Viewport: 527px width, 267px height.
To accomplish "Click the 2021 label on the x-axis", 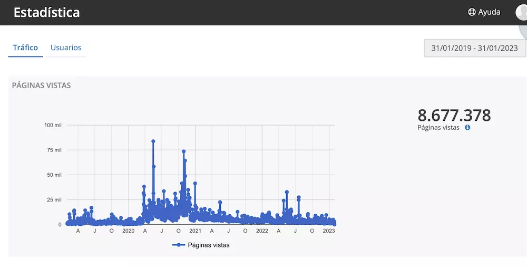I will point(195,231).
